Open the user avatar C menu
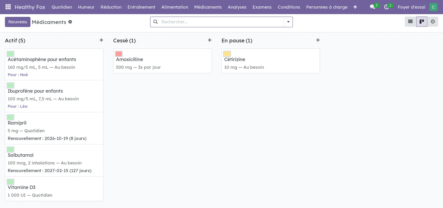Viewport: 443px width, 208px height. tap(433, 7)
